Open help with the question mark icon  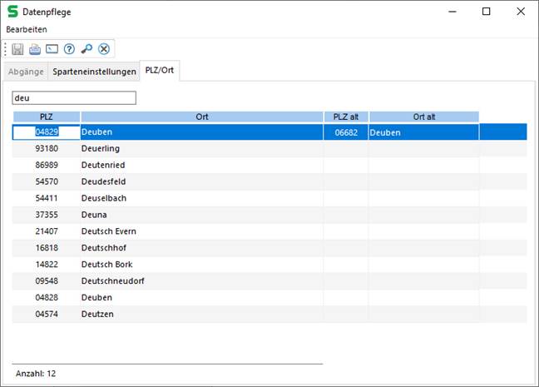pos(69,49)
